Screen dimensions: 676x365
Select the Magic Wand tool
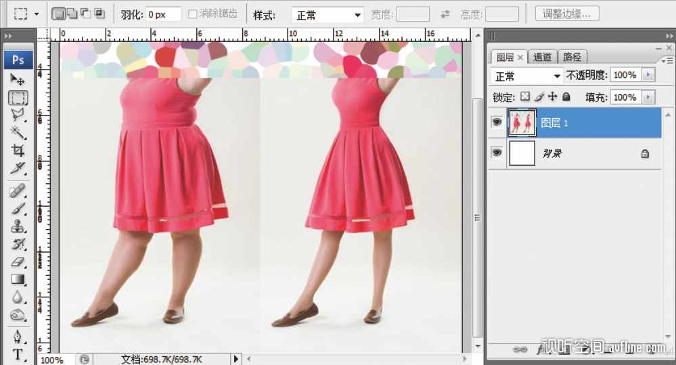click(18, 132)
